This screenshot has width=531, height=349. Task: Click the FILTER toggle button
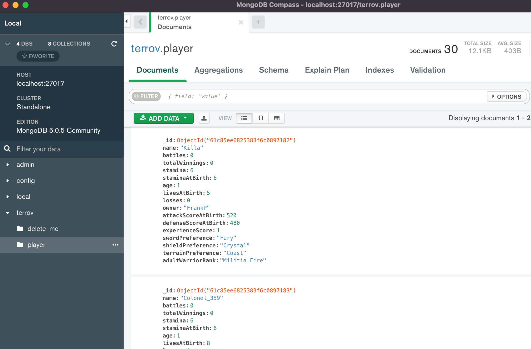pyautogui.click(x=146, y=96)
